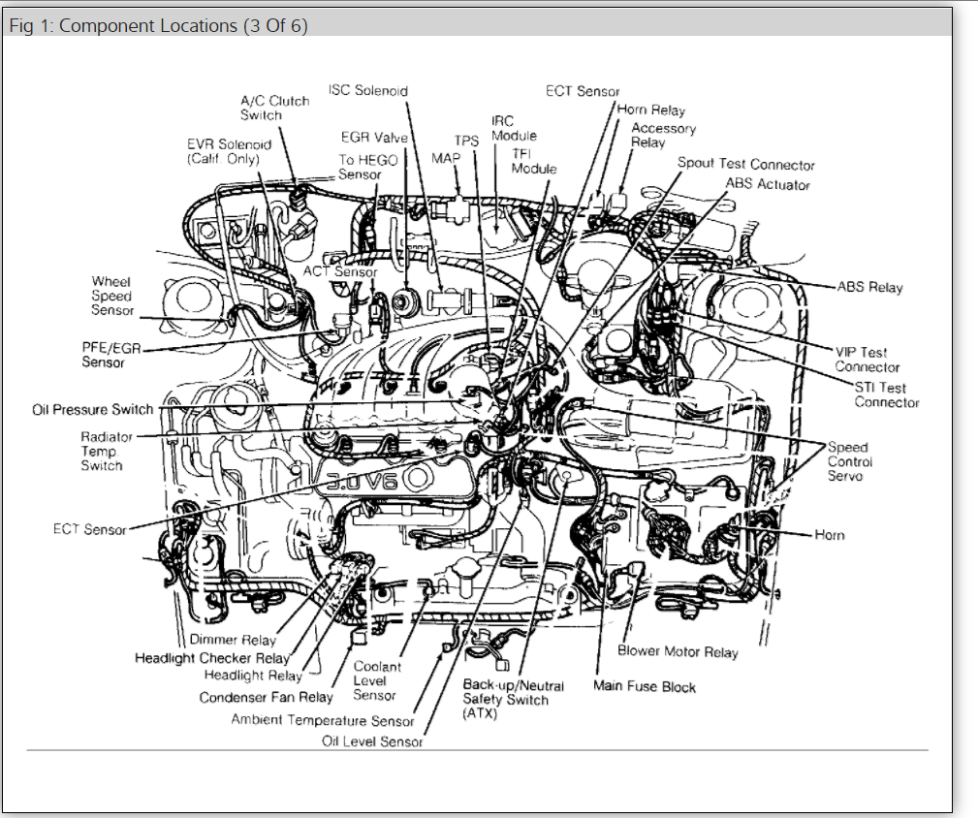The image size is (978, 818).
Task: Click the top 'ECT Sensor' label
Action: tap(583, 91)
